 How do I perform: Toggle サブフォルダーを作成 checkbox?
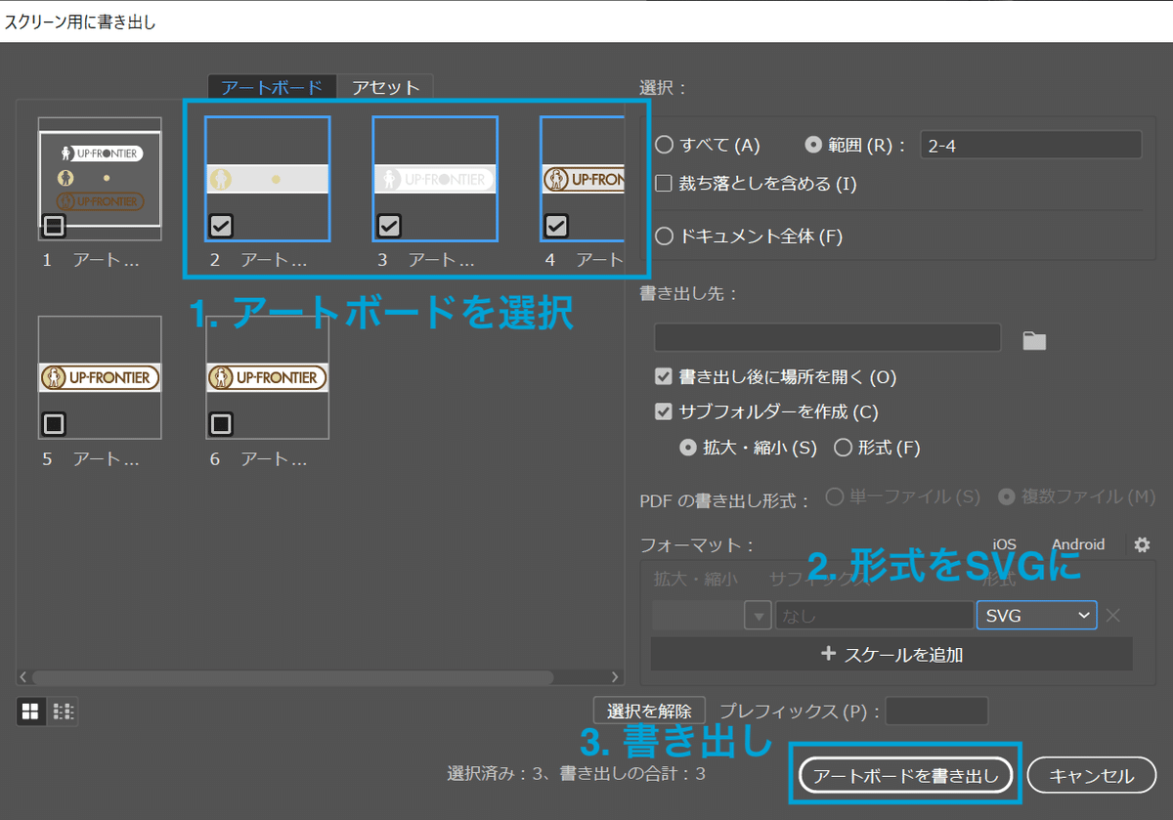point(664,412)
